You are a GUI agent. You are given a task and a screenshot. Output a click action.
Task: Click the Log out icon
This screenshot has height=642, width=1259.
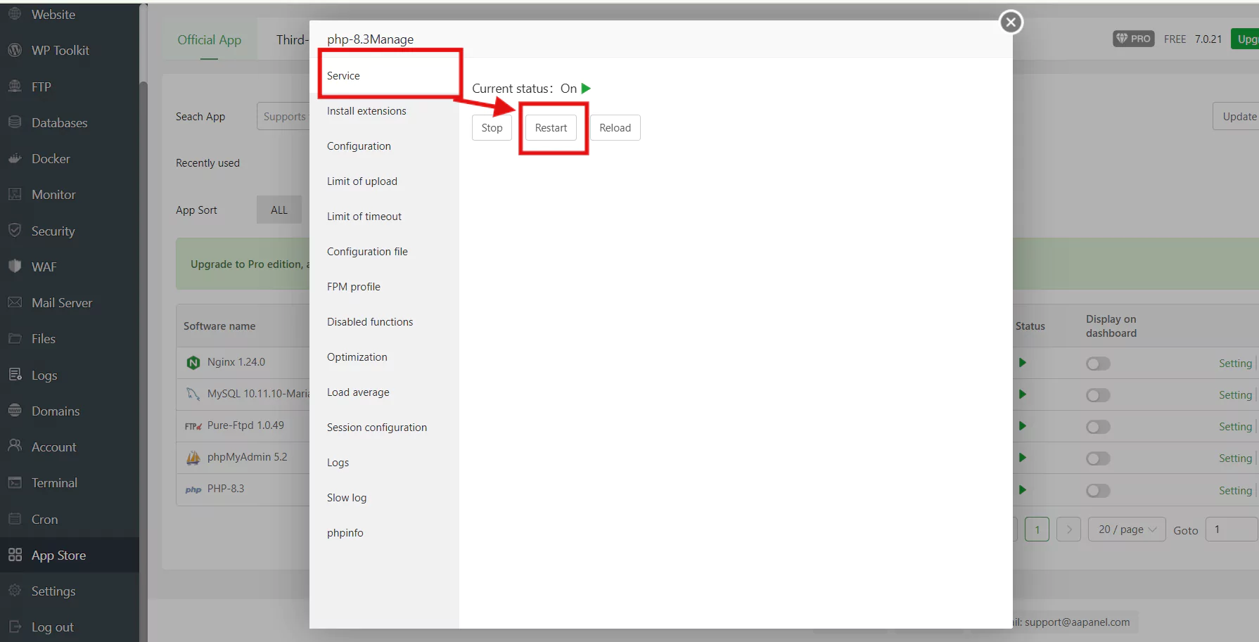pyautogui.click(x=15, y=627)
